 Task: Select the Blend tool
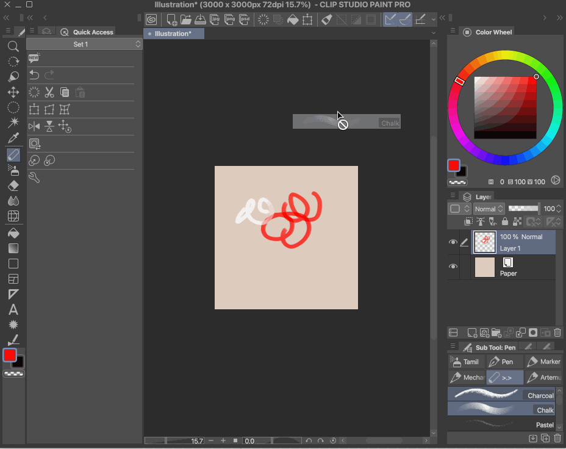coord(13,201)
